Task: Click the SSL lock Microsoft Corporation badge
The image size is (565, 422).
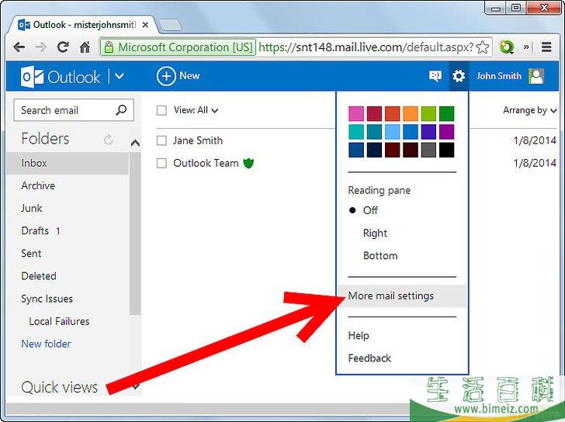Action: point(179,47)
